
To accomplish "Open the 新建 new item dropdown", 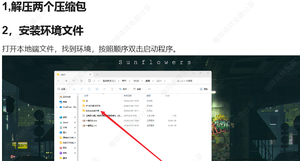I will tap(62, 89).
